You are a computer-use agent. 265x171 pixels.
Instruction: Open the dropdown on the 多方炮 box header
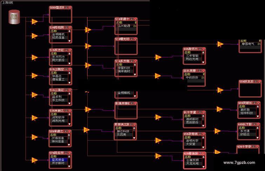click(132, 61)
